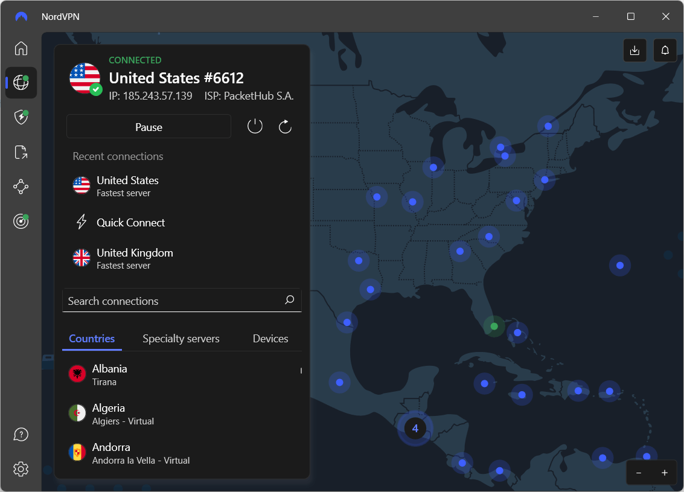Zoom out the map with minus button
Screen dimensions: 684x492
pyautogui.click(x=639, y=473)
